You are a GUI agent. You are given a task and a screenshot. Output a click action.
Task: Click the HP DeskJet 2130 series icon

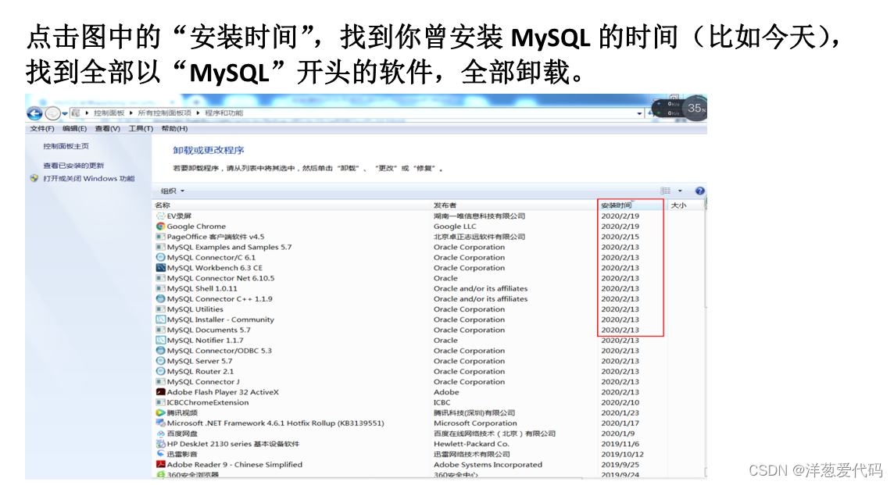161,444
